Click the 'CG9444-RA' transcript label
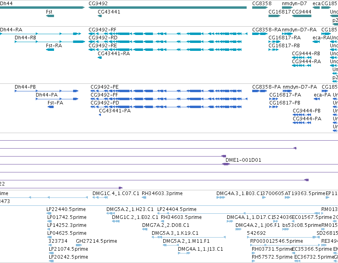The width and height of the screenshot is (338, 263). pos(306,62)
